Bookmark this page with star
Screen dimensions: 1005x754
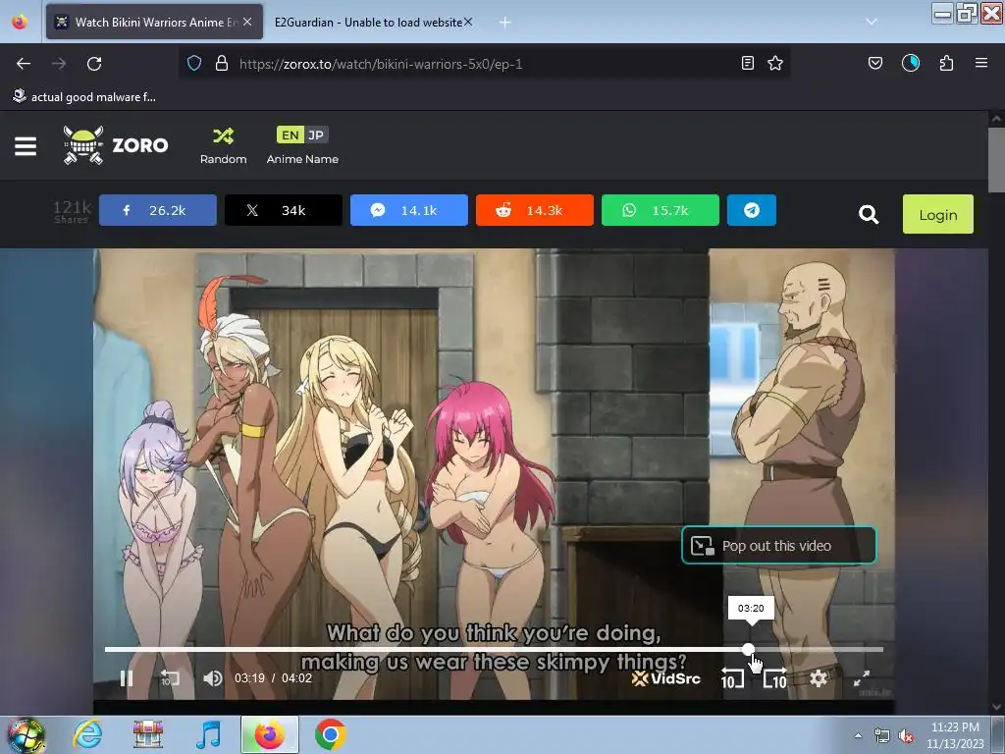coord(775,63)
